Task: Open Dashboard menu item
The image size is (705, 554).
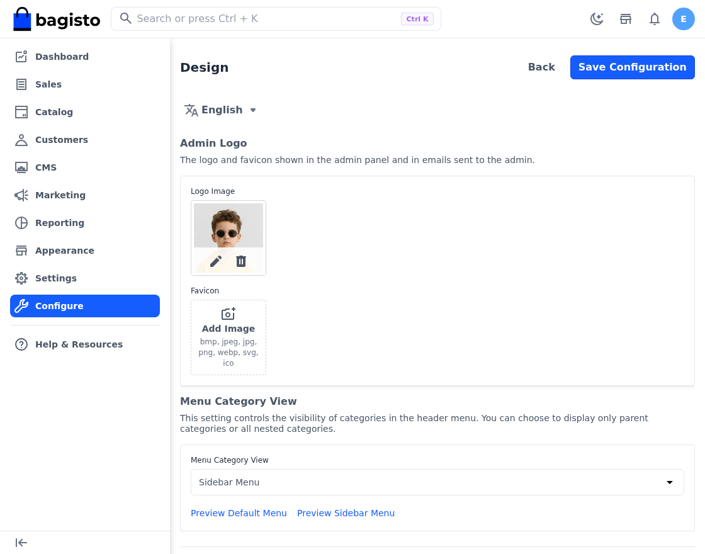Action: 85,57
